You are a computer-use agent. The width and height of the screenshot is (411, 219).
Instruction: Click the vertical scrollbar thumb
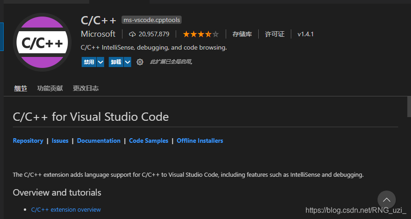[x=409, y=107]
